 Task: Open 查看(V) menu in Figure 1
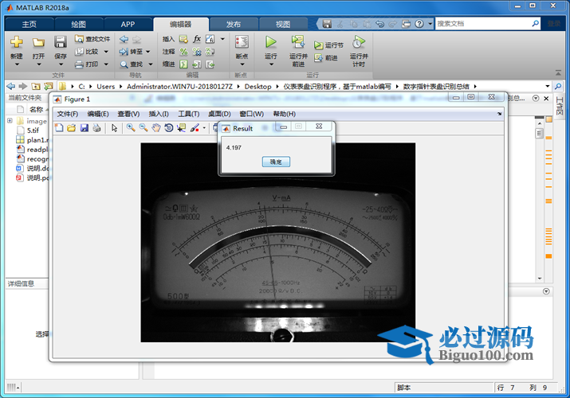pyautogui.click(x=128, y=114)
